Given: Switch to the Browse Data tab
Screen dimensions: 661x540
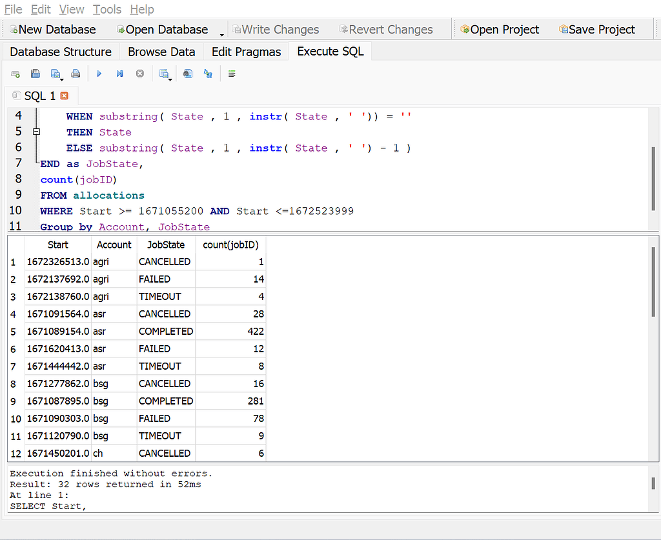Looking at the screenshot, I should pos(161,52).
